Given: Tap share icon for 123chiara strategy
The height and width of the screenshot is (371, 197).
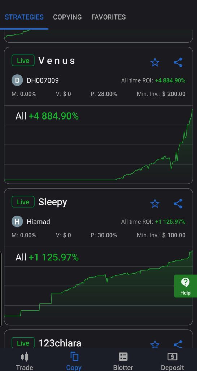Looking at the screenshot, I should pyautogui.click(x=178, y=344).
